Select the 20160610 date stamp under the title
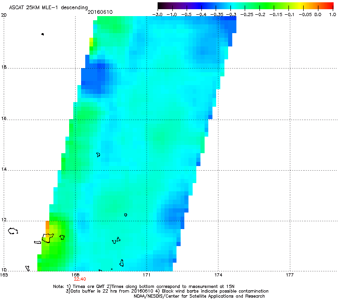341x299 pixels. (100, 12)
